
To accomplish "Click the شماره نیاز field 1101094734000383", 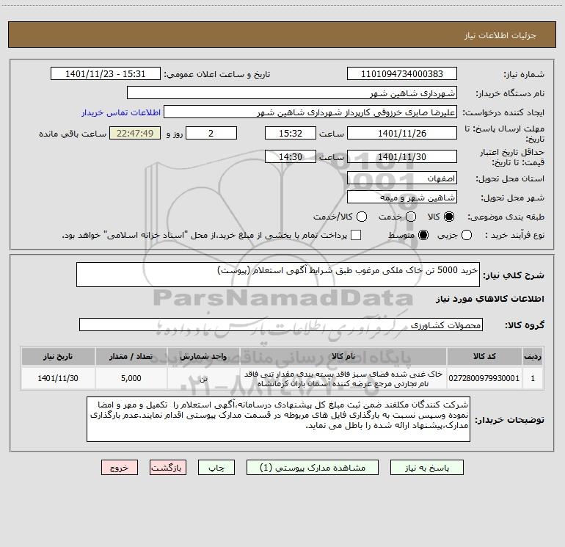I will pyautogui.click(x=402, y=73).
